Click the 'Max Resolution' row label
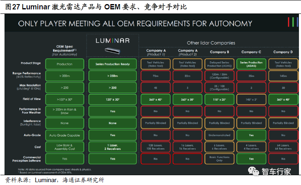Screen dimensions: 301x185 [x=29, y=87]
